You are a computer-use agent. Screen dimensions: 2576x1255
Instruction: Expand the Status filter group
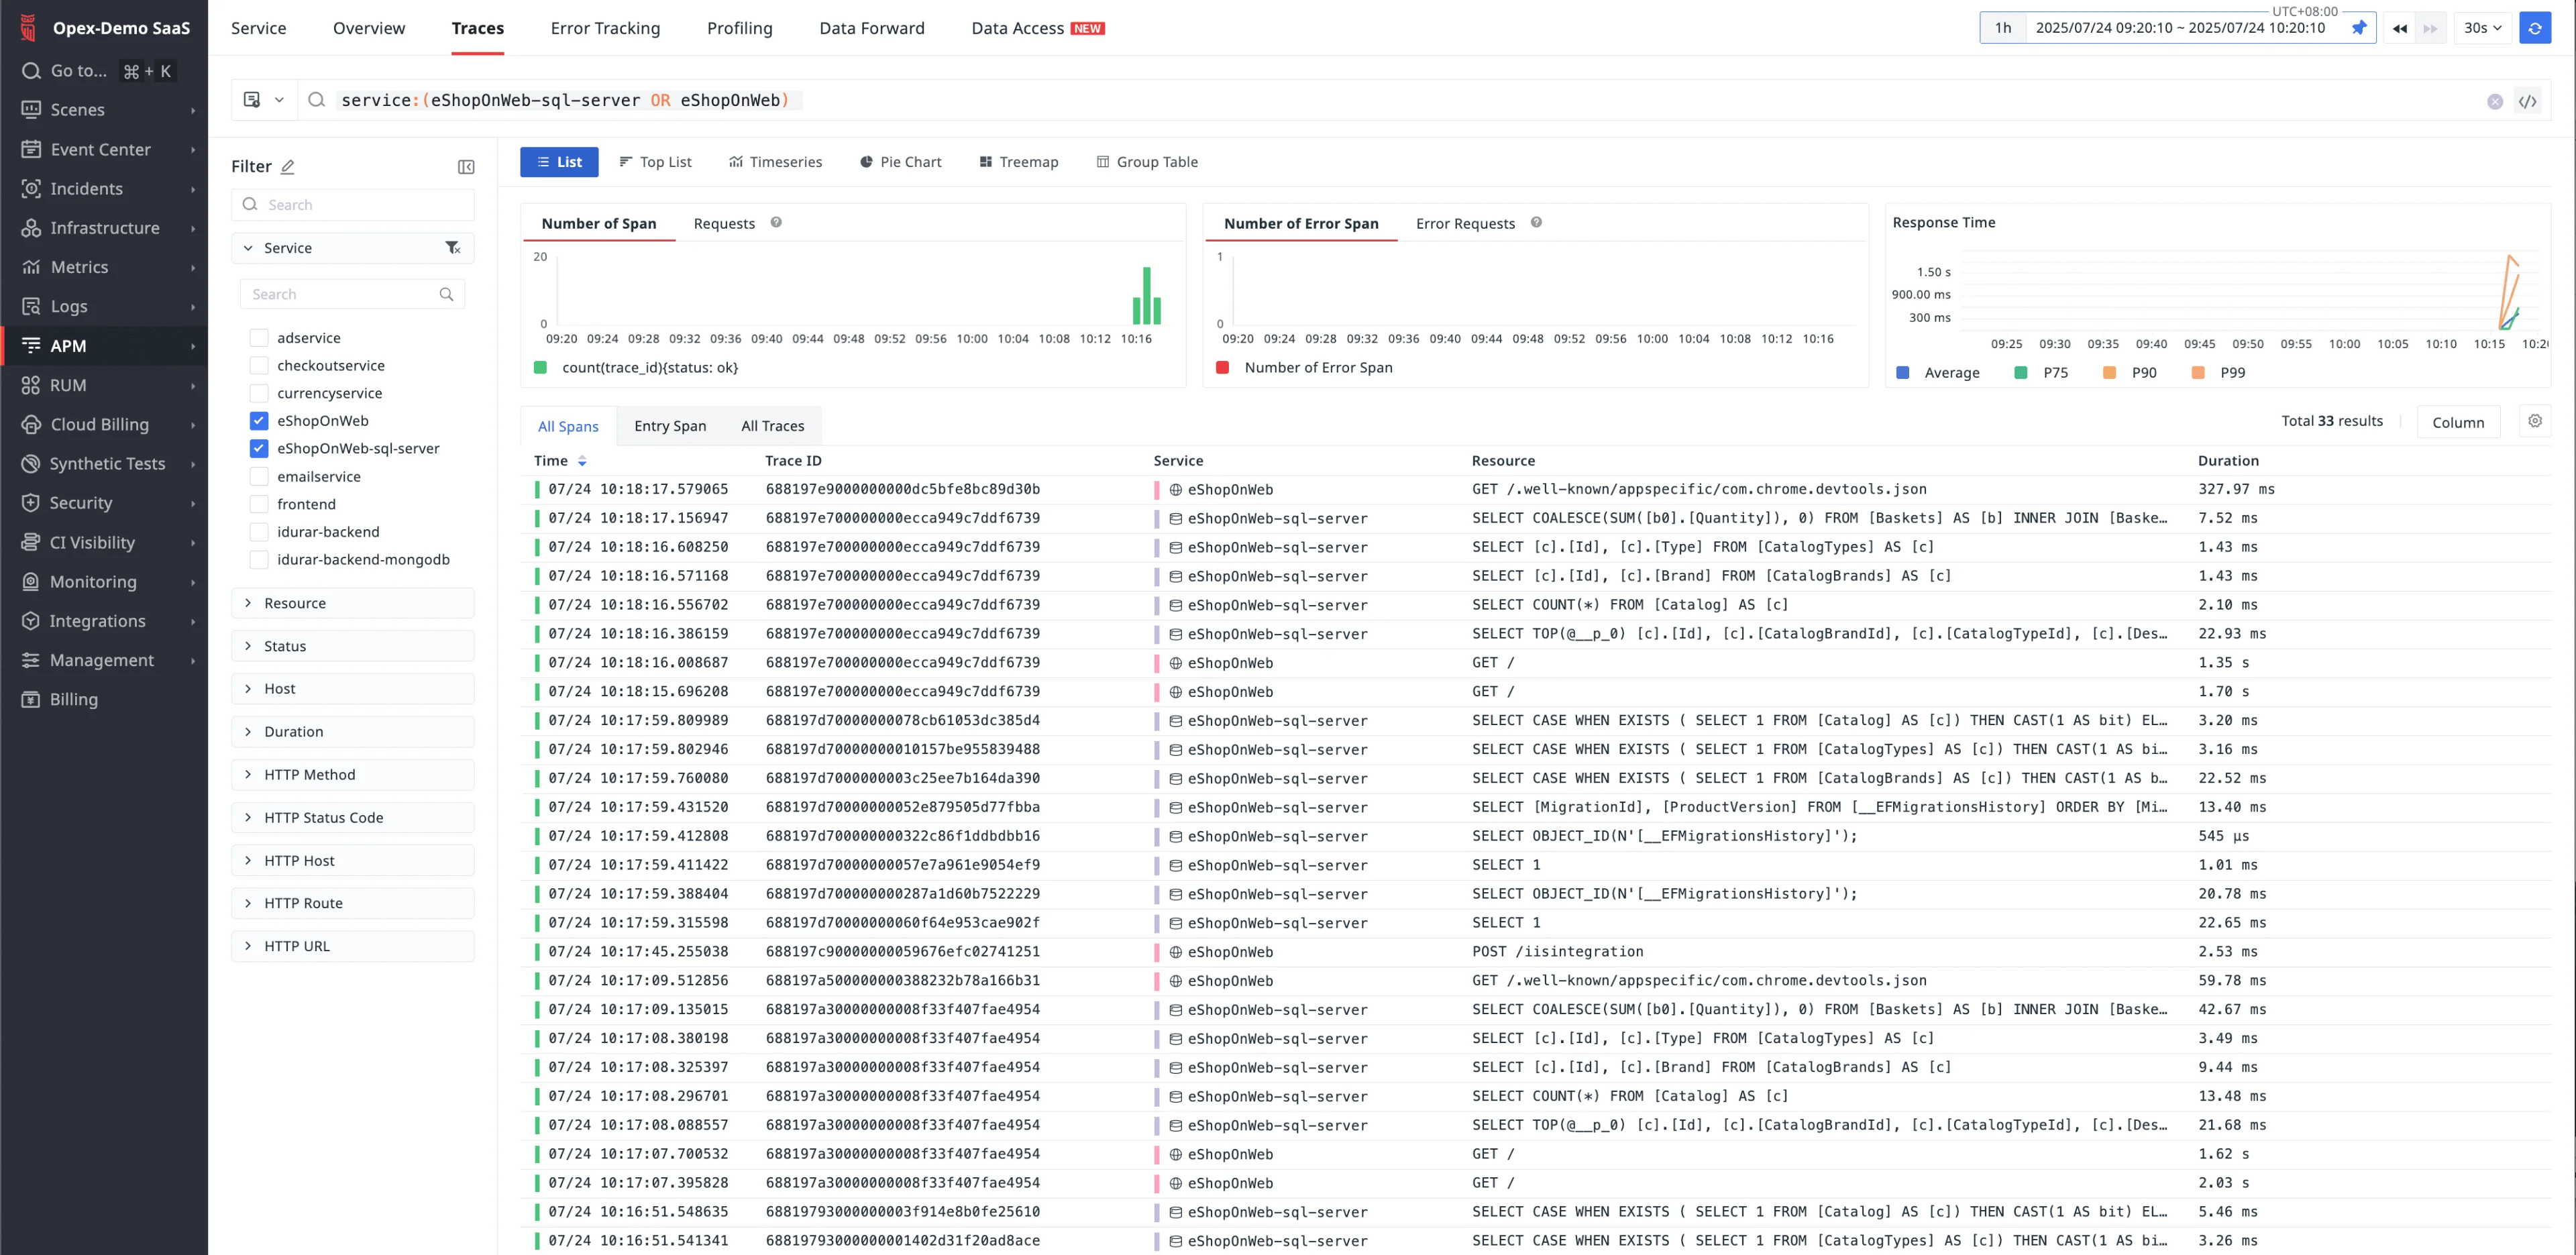tap(352, 646)
